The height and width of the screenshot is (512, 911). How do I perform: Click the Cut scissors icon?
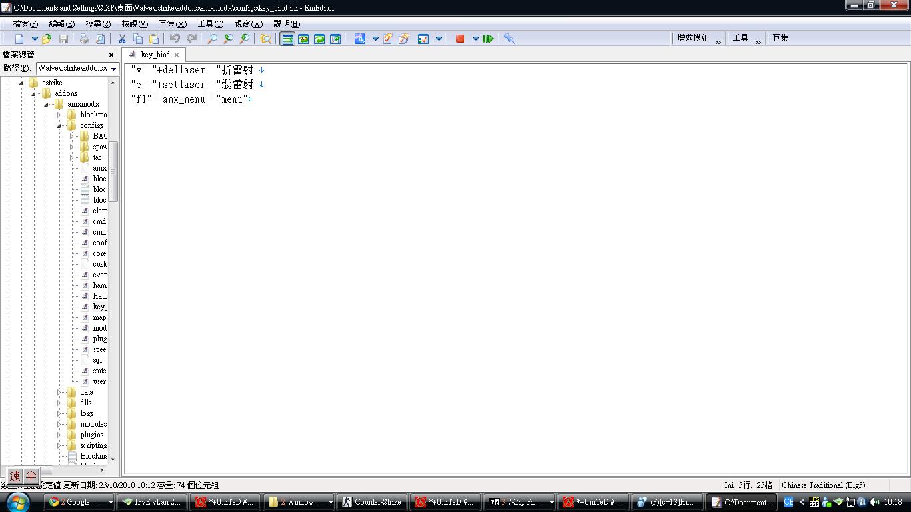[x=122, y=39]
